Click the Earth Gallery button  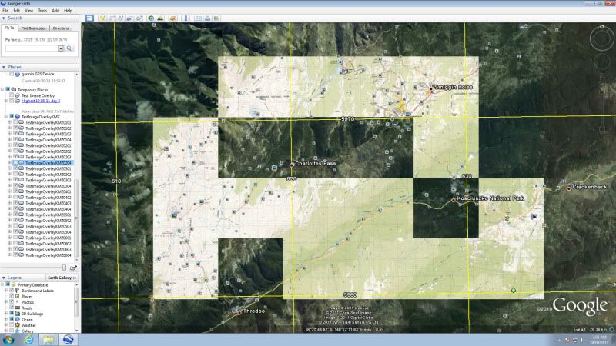point(62,278)
